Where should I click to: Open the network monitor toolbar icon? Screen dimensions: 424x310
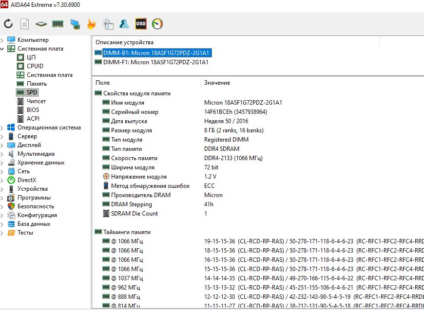coord(75,24)
